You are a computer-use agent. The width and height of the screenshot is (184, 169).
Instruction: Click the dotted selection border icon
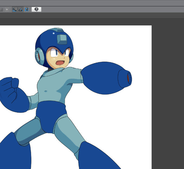pyautogui.click(x=7, y=9)
